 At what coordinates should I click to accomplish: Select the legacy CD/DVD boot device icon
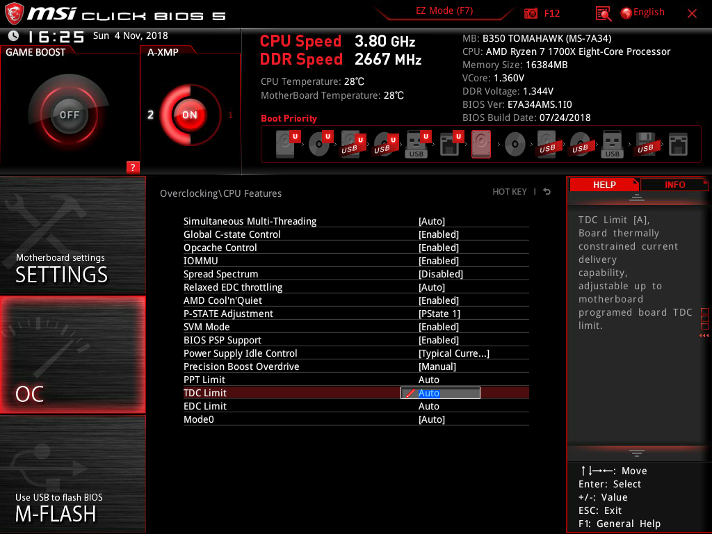515,145
